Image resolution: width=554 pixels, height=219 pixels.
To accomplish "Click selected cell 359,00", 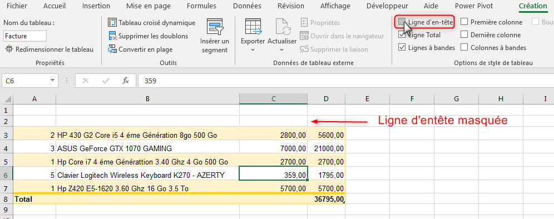I will (x=274, y=173).
